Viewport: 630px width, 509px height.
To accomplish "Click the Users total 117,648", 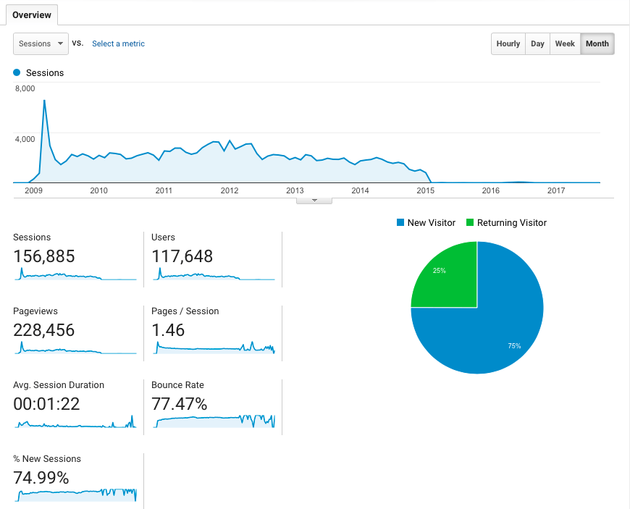I will (x=182, y=256).
